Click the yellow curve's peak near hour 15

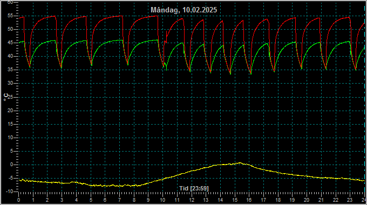click(240, 162)
